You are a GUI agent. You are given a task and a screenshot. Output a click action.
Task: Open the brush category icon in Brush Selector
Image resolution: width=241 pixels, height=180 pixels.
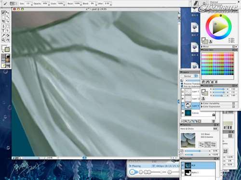pos(196,3)
